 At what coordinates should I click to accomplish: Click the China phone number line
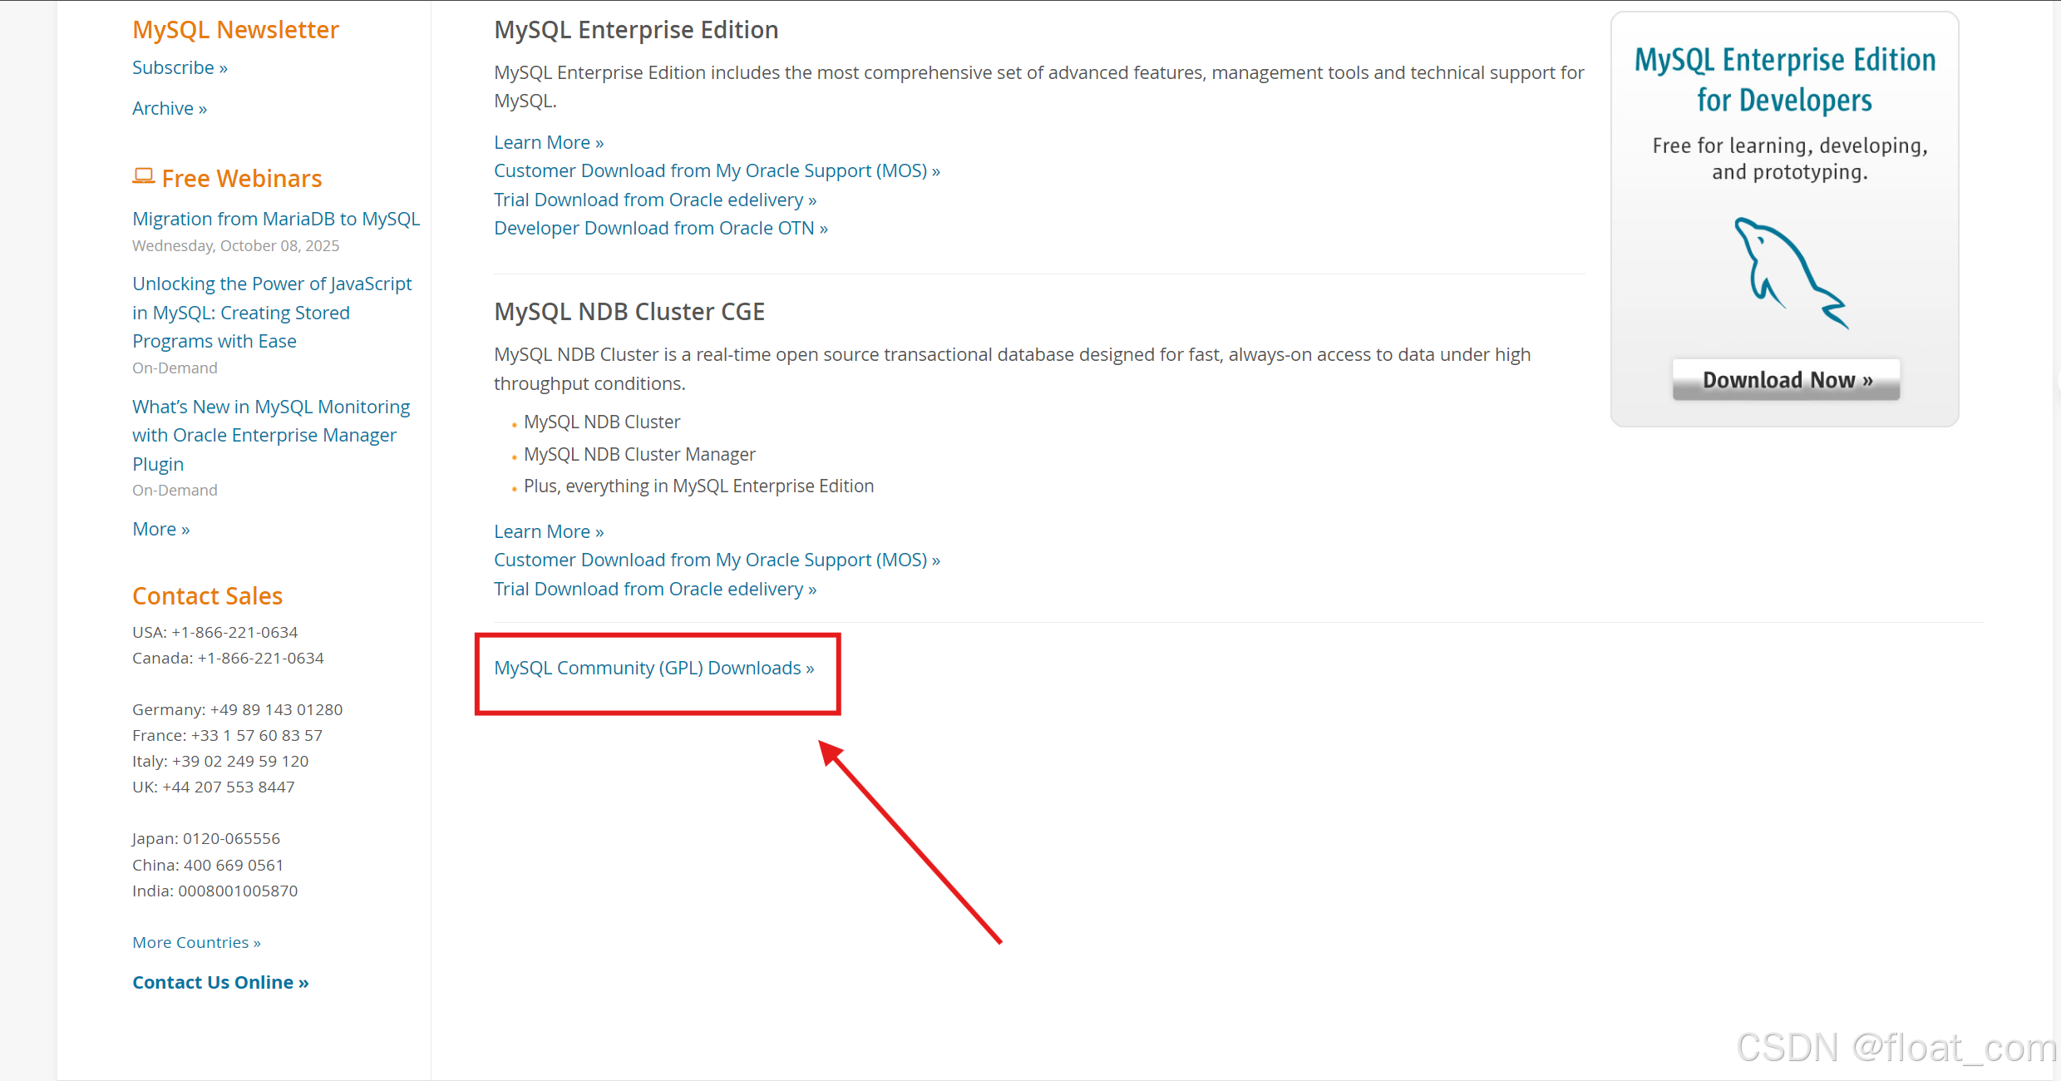click(x=208, y=865)
